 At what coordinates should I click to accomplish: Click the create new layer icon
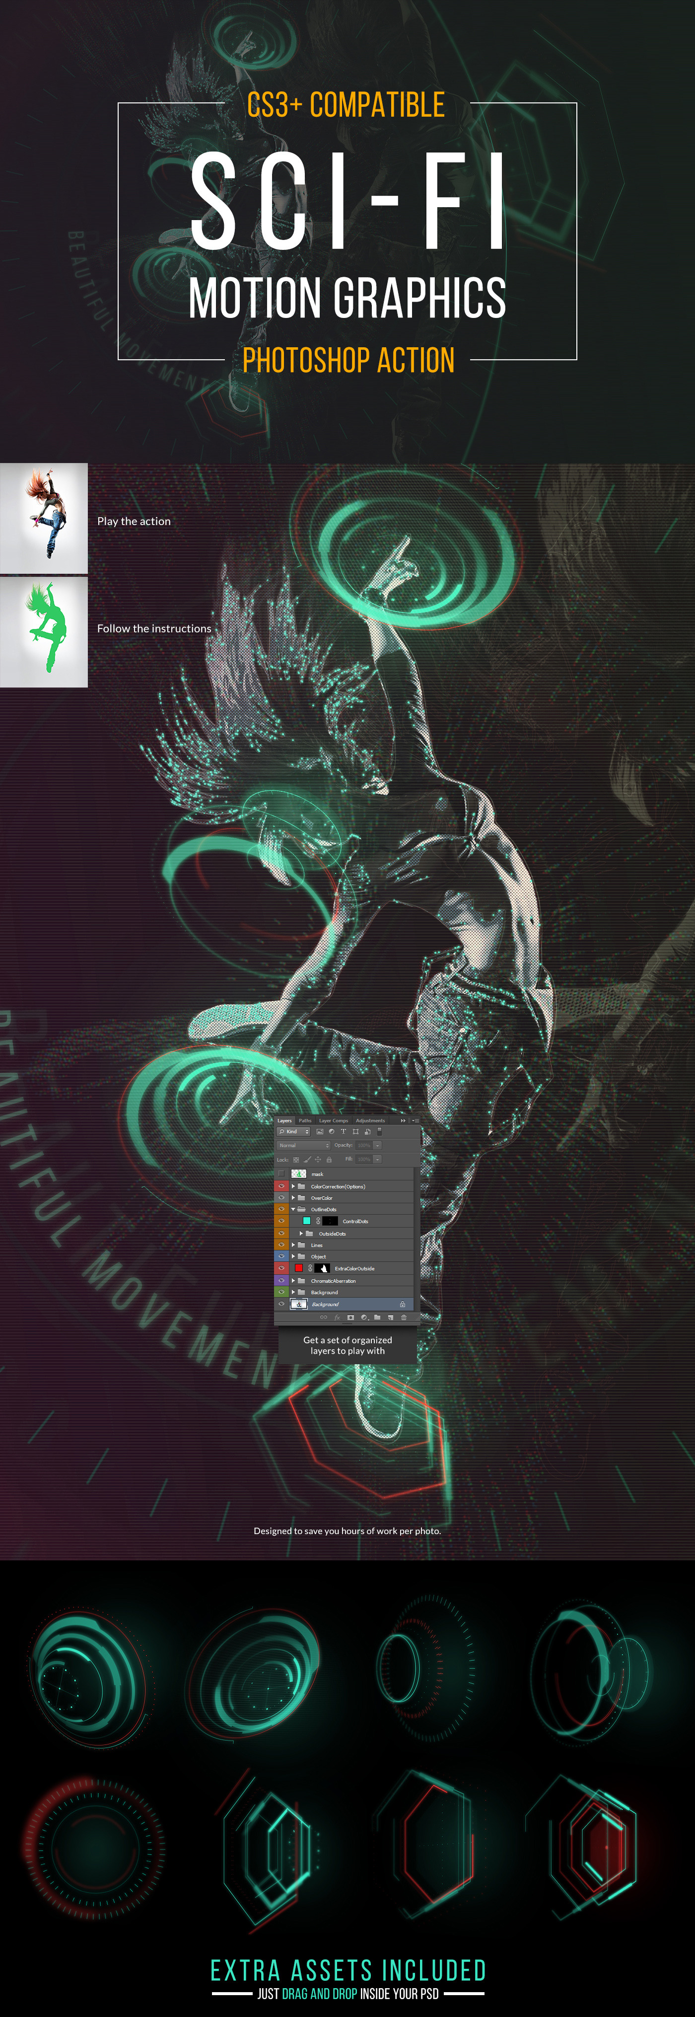click(x=391, y=1317)
